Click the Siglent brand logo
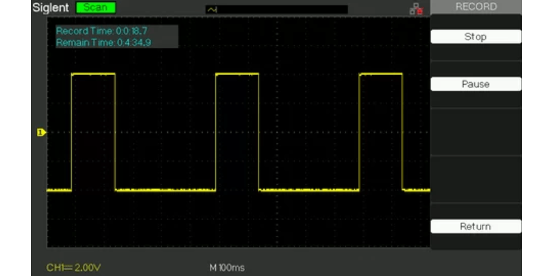The image size is (553, 276). point(50,7)
